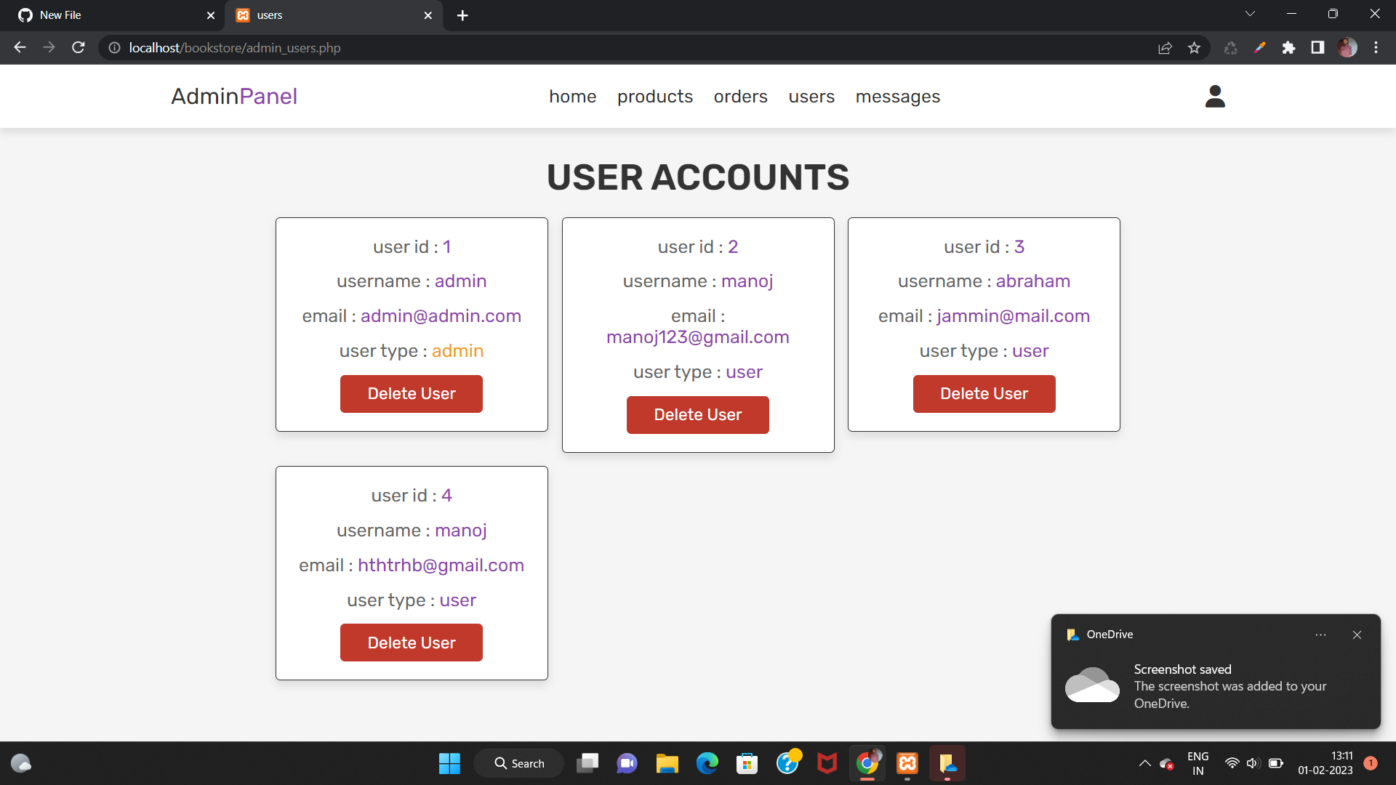This screenshot has width=1396, height=785.
Task: Go back using the browser back arrow
Action: 20,47
